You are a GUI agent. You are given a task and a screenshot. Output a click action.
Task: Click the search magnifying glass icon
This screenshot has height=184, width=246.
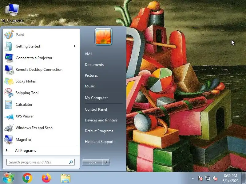tap(71, 162)
